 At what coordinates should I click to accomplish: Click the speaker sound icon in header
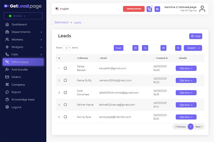coord(157,9)
